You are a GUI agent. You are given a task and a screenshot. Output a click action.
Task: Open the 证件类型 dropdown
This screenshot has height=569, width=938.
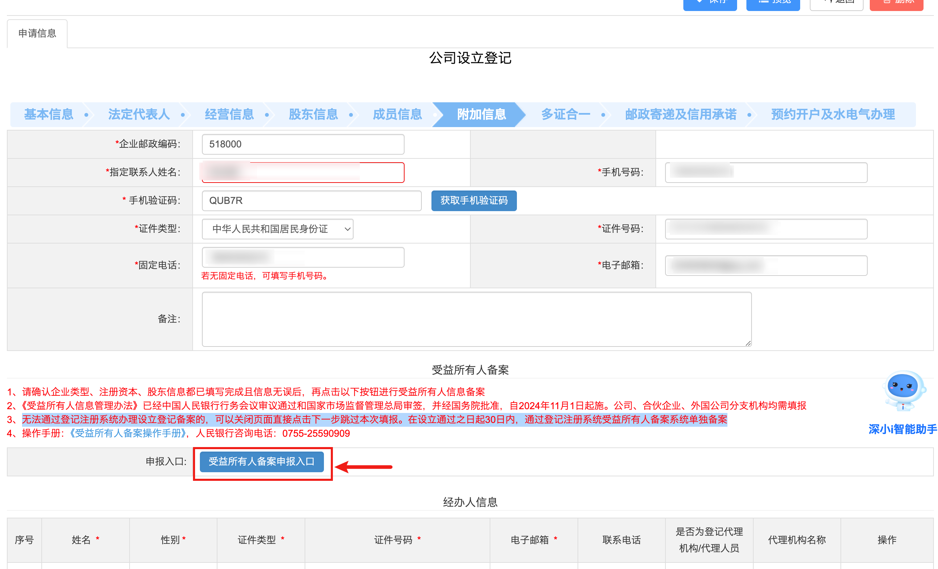pos(277,229)
